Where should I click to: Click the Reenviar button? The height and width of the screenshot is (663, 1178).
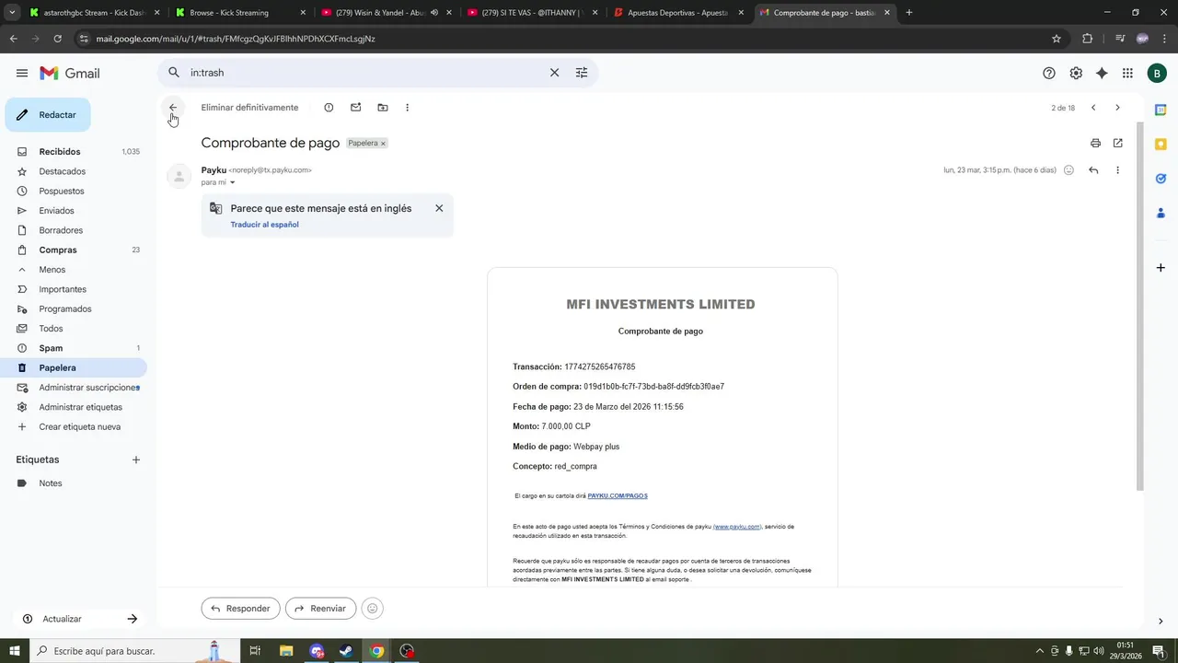click(320, 609)
